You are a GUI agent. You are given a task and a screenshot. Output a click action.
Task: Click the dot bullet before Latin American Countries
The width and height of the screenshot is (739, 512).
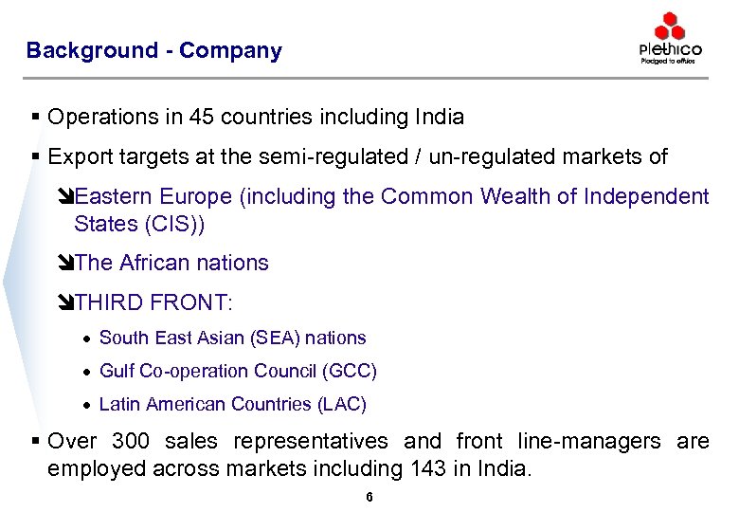(86, 405)
